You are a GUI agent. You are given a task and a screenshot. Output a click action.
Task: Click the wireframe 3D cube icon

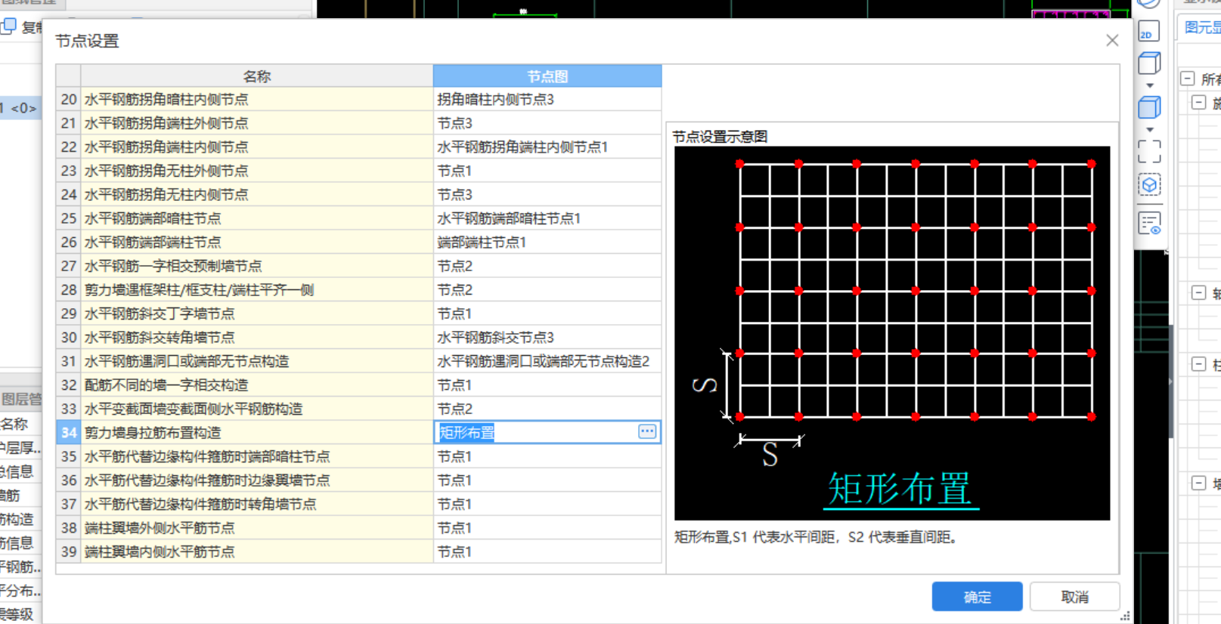1149,63
